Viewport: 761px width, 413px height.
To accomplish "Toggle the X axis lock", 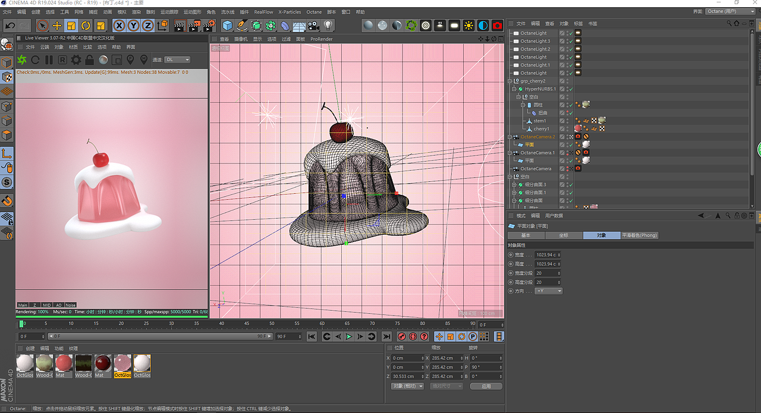I will click(119, 26).
